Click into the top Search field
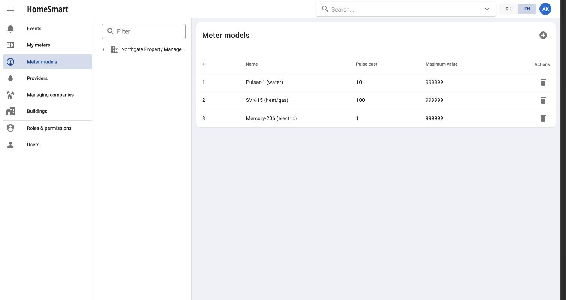Screen dimensions: 566x300 click(x=406, y=9)
